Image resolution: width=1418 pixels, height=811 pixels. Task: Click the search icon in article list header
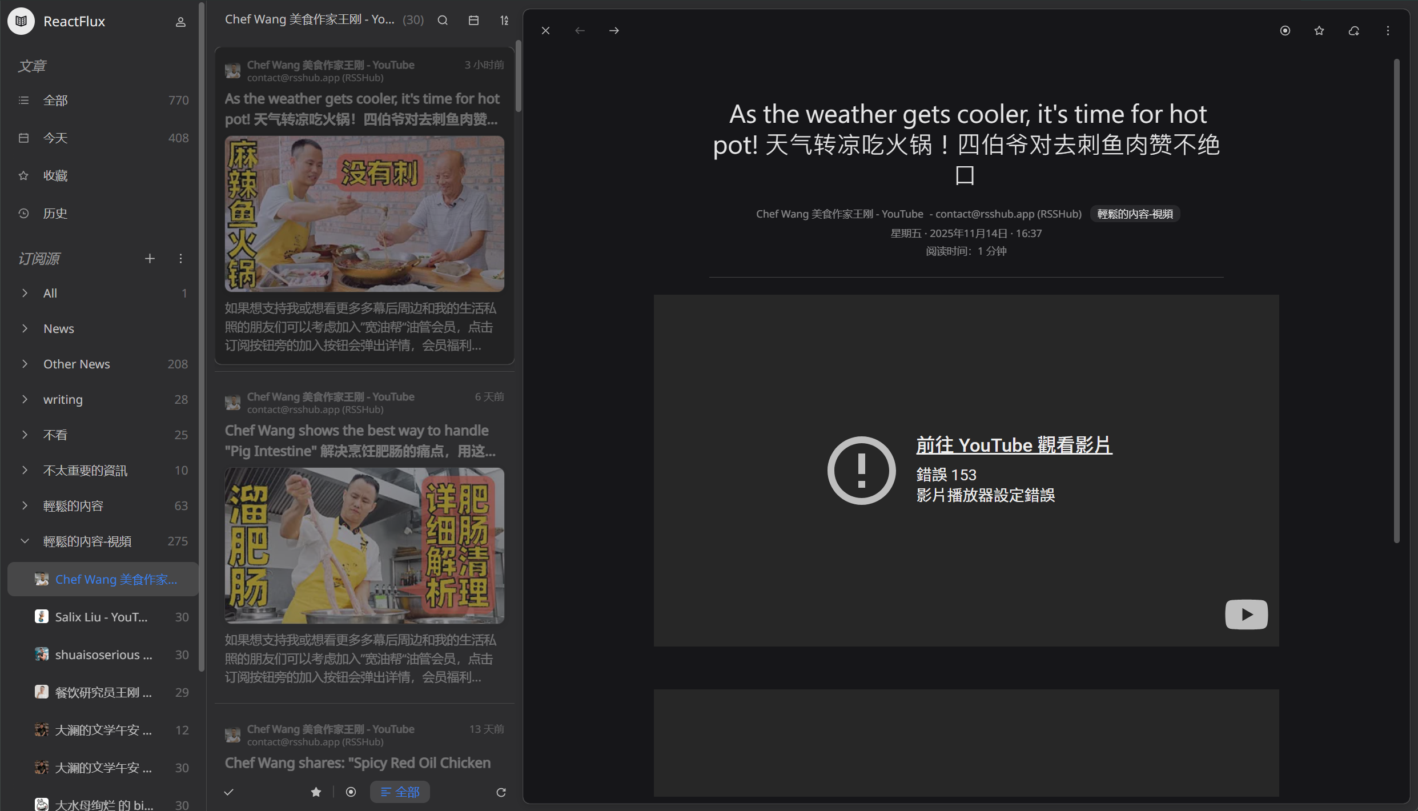tap(443, 21)
